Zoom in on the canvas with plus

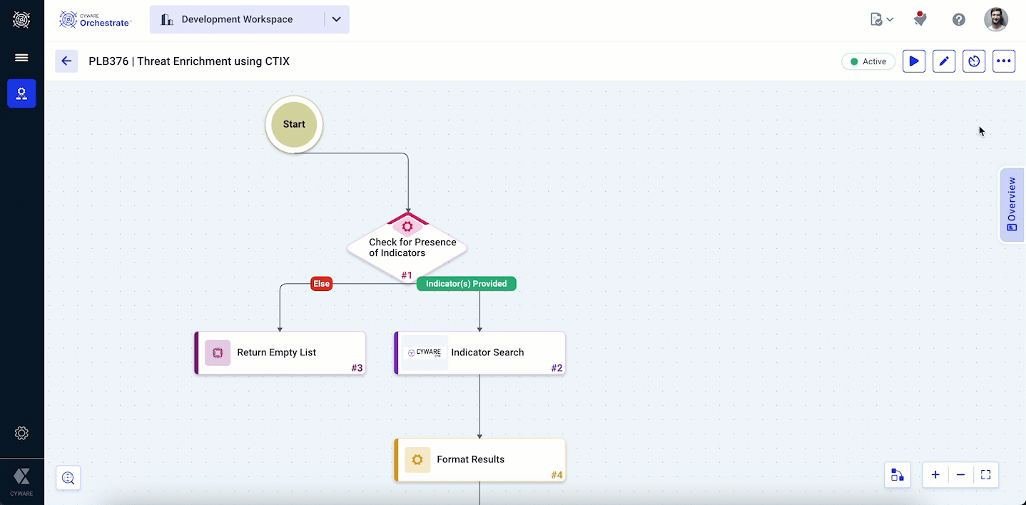pyautogui.click(x=935, y=475)
